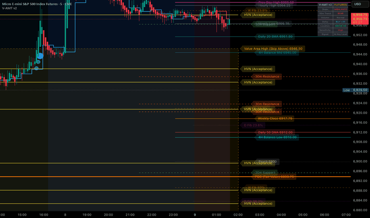Click the 6,900.00 value on price scale

(360, 161)
